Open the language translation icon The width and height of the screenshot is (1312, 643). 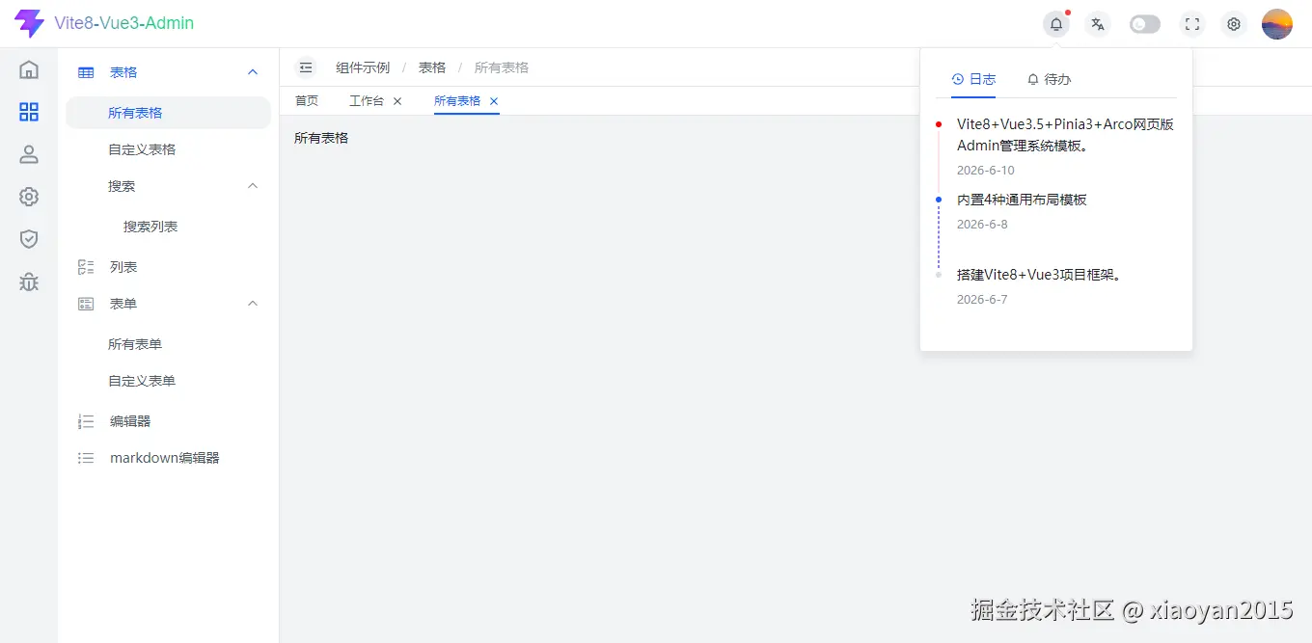(x=1097, y=24)
